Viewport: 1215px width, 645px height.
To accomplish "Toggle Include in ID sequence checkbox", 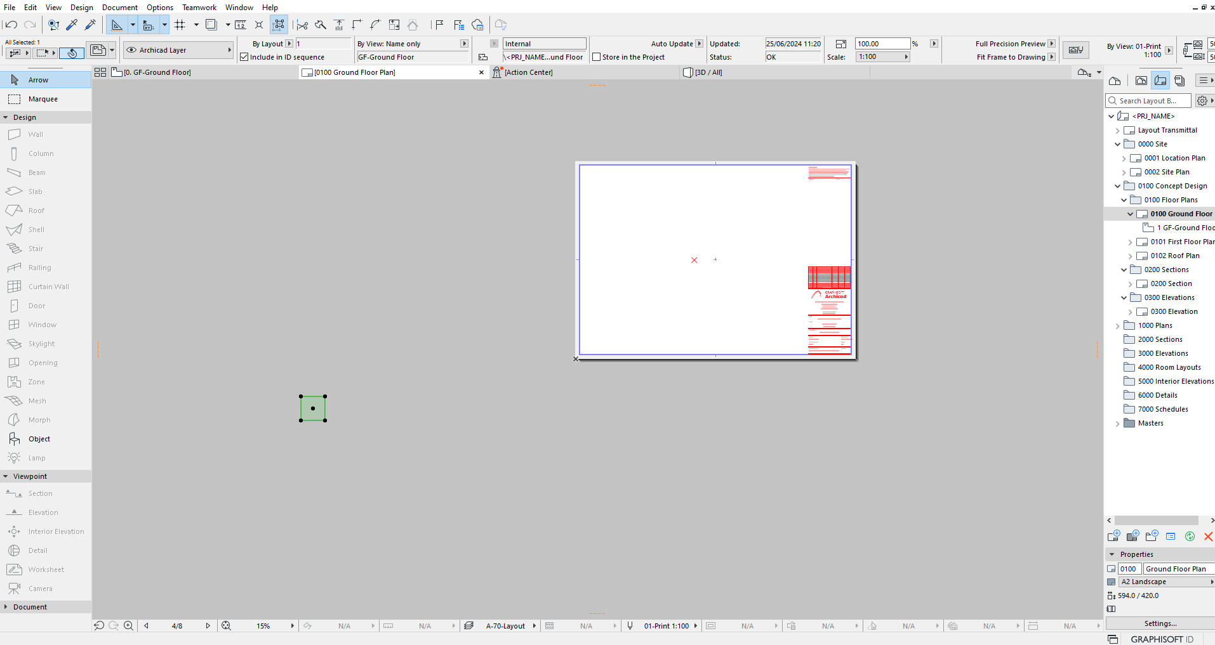I will coord(244,57).
